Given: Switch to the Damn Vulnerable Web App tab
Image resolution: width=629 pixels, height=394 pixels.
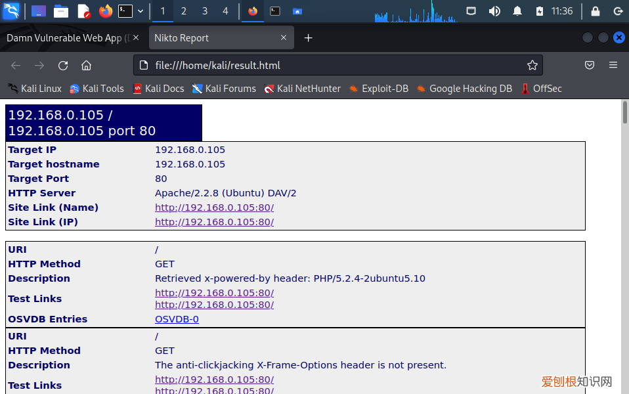Looking at the screenshot, I should [68, 38].
